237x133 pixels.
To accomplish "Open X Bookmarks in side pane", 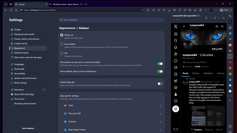I will pos(176,74).
